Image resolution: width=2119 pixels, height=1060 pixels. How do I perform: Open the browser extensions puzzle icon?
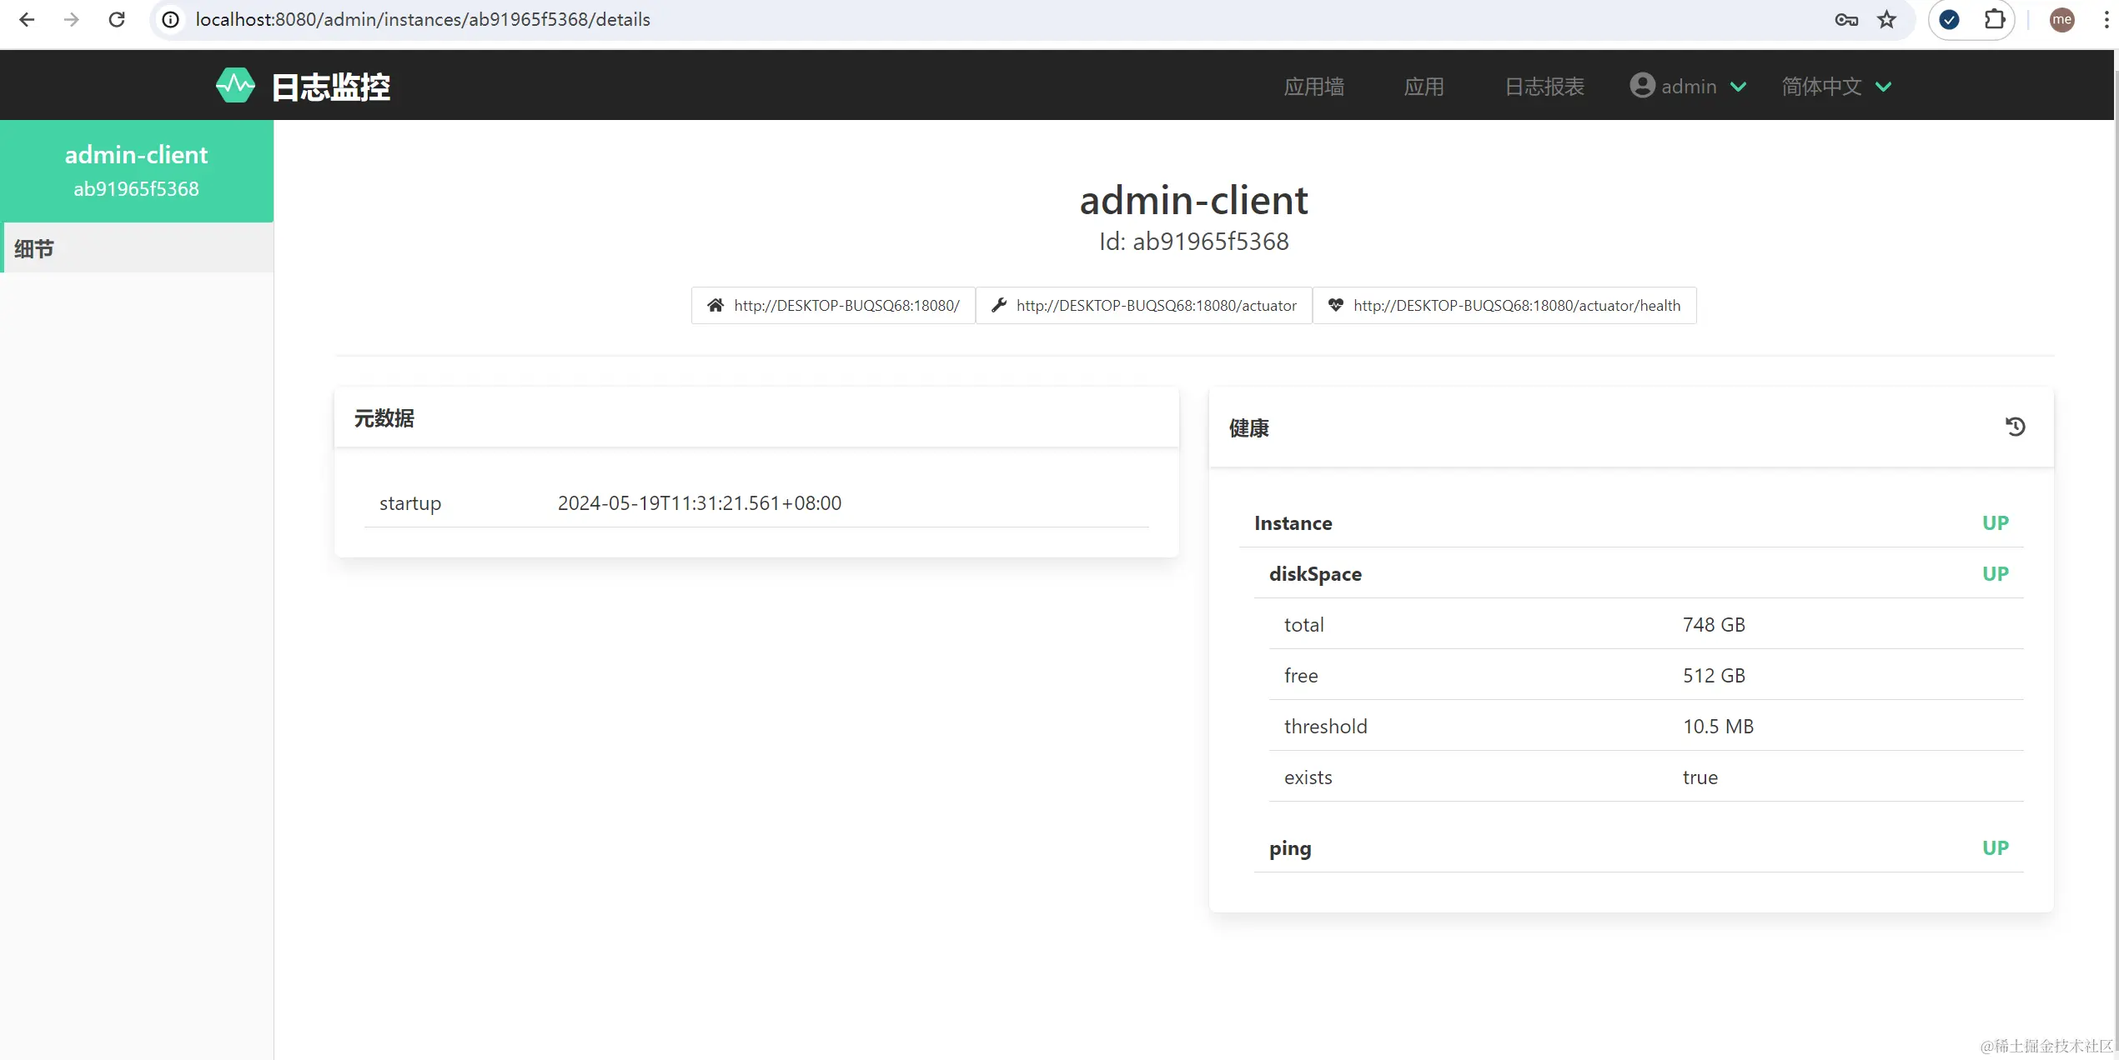[1994, 19]
